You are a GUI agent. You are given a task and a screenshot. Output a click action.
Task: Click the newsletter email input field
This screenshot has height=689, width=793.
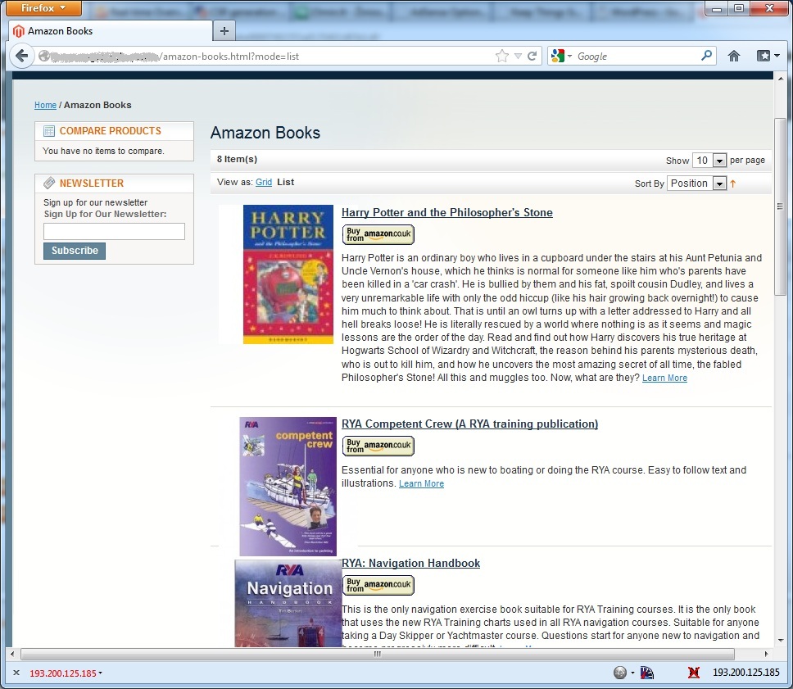[115, 231]
